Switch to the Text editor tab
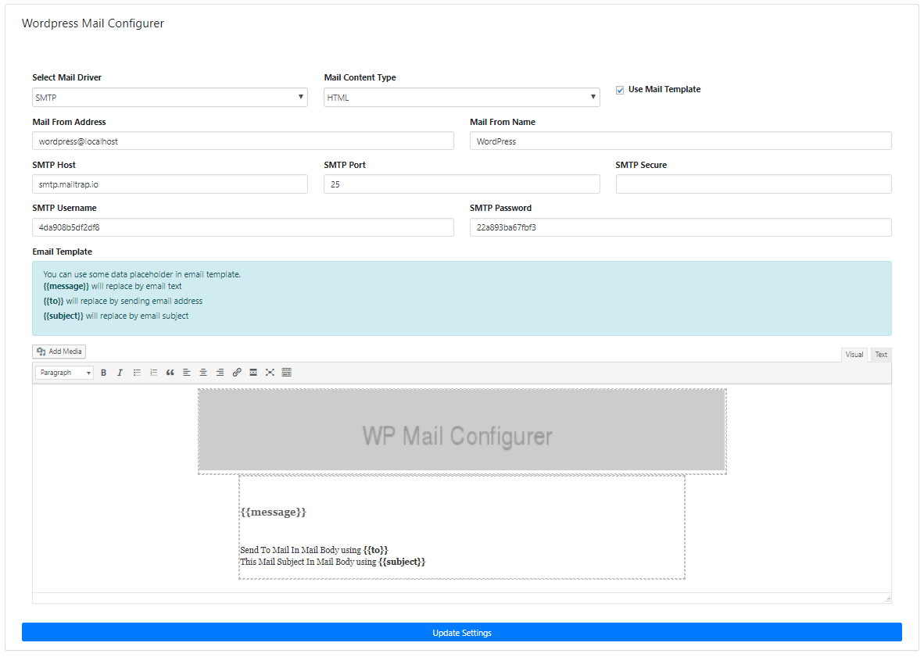Image resolution: width=924 pixels, height=657 pixels. point(881,355)
